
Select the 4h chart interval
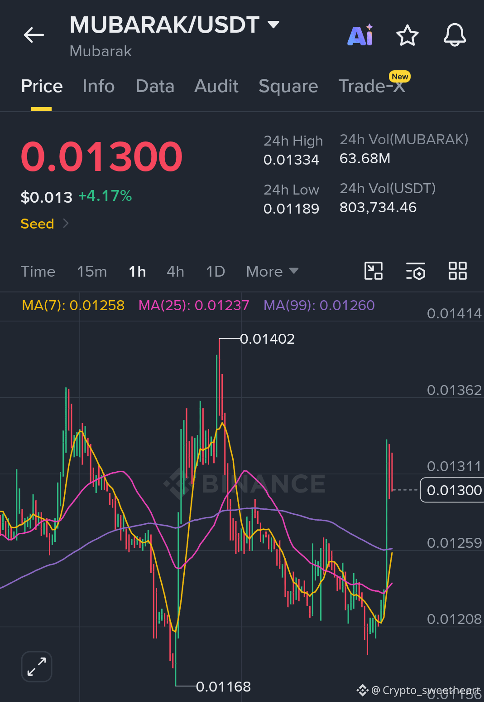[175, 272]
